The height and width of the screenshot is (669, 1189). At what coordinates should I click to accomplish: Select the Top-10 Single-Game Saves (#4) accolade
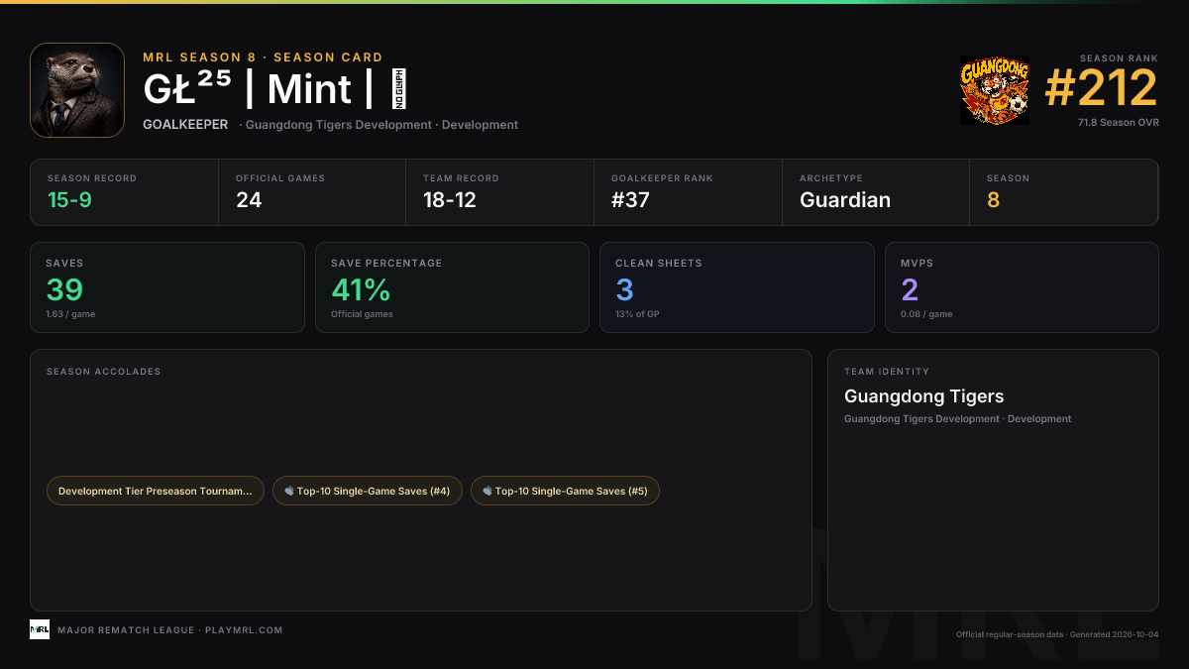pos(368,491)
